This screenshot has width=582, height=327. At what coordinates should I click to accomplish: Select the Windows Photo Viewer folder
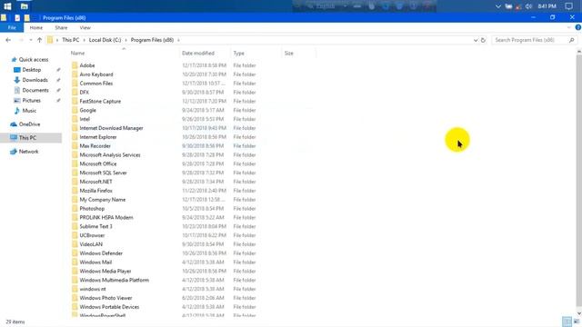point(105,298)
